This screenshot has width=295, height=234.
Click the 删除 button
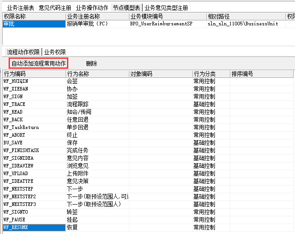[91, 63]
